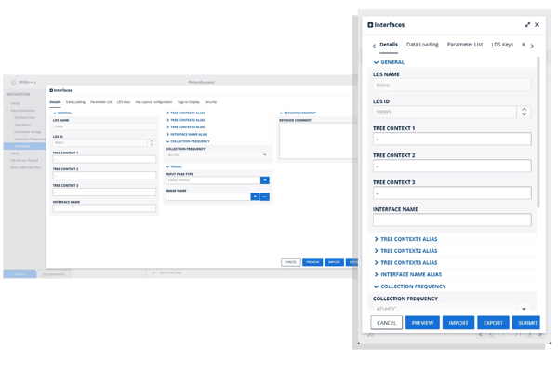The height and width of the screenshot is (372, 558).
Task: Click the LDS ID stepper in the wide window
Action: click(152, 142)
